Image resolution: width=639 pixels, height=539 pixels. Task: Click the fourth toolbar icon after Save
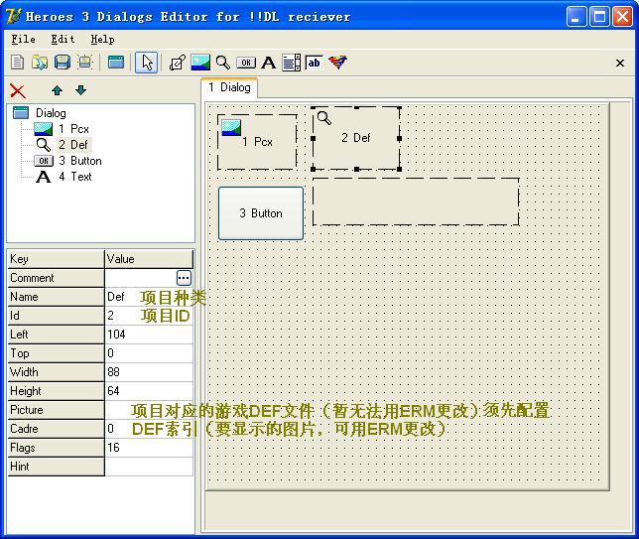coord(84,63)
